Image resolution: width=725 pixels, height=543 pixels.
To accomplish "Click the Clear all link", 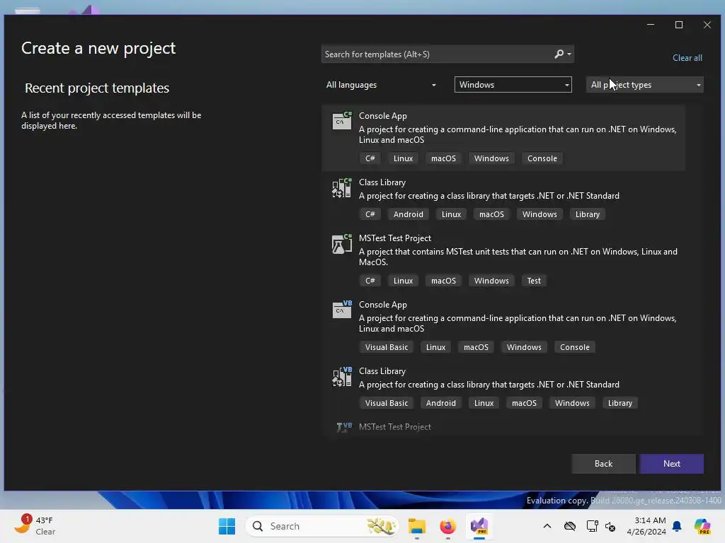I will click(x=687, y=58).
